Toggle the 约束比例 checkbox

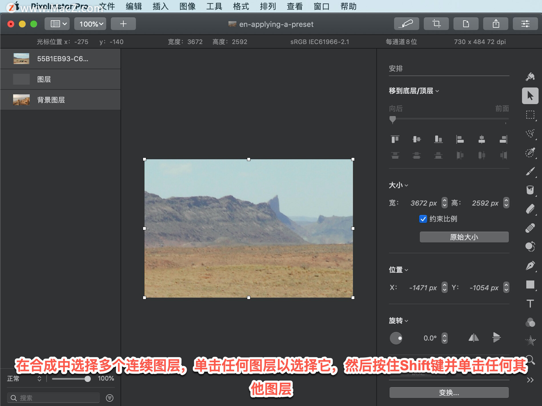(x=423, y=219)
